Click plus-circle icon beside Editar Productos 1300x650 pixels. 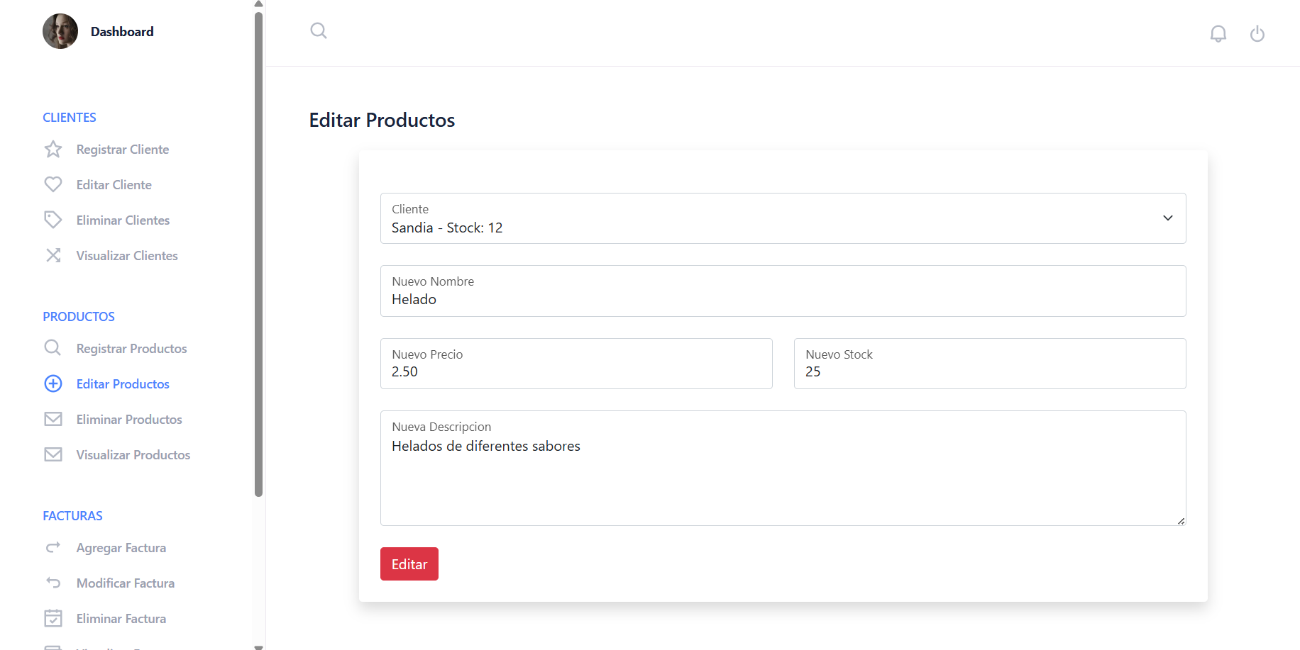[x=53, y=384]
